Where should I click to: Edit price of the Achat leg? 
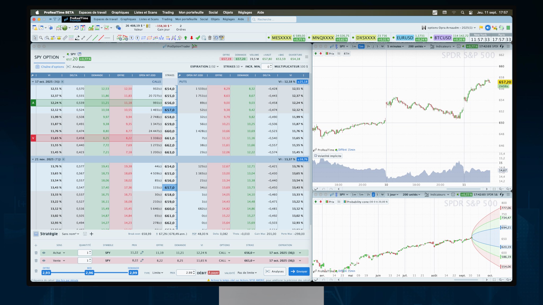click(142, 253)
